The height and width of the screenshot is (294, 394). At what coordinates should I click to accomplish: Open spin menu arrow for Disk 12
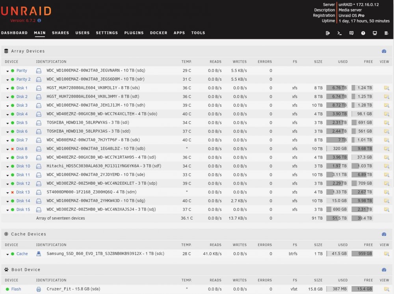(7, 184)
